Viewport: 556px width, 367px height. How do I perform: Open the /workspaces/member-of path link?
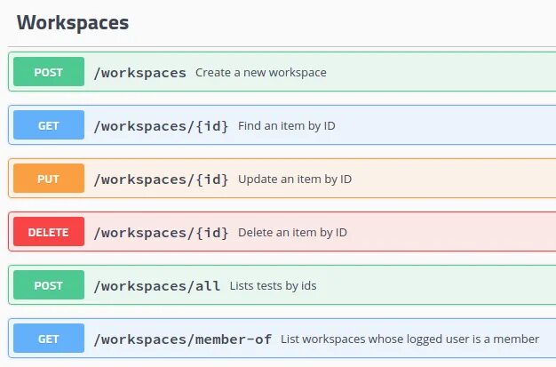point(183,339)
